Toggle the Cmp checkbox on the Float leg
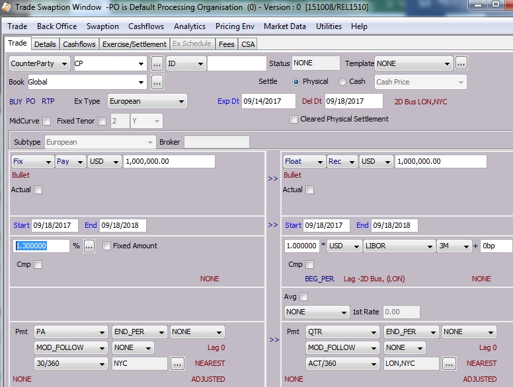This screenshot has height=387, width=513. pyautogui.click(x=309, y=264)
